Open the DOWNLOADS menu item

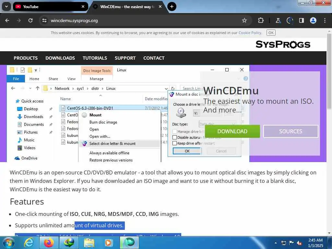click(60, 58)
